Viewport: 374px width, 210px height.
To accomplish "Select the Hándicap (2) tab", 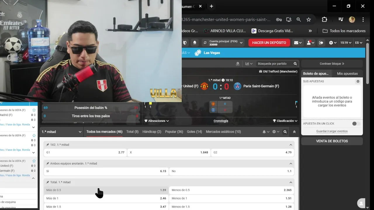I will [x=152, y=132].
